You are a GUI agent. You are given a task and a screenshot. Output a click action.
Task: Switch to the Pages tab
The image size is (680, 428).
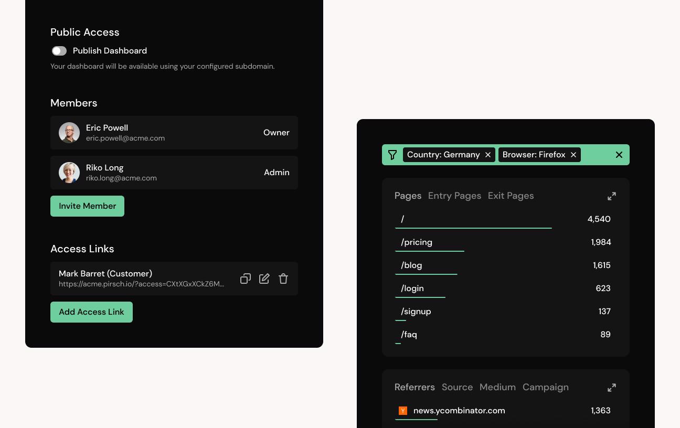pyautogui.click(x=408, y=196)
